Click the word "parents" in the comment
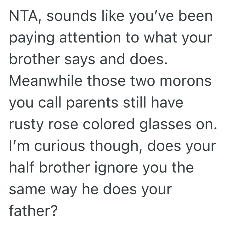 click(92, 103)
